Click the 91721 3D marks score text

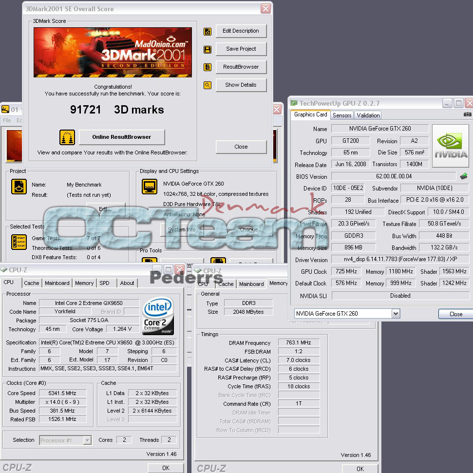click(x=117, y=110)
